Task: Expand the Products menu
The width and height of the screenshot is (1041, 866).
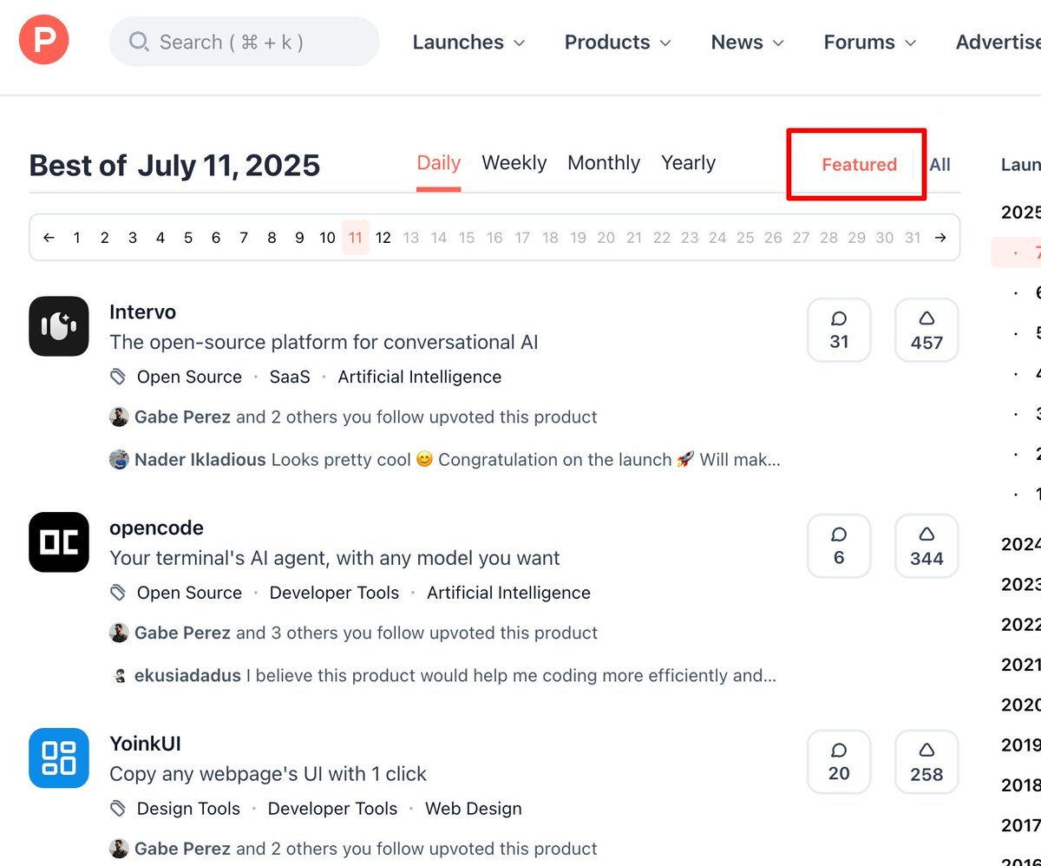Action: click(x=618, y=43)
